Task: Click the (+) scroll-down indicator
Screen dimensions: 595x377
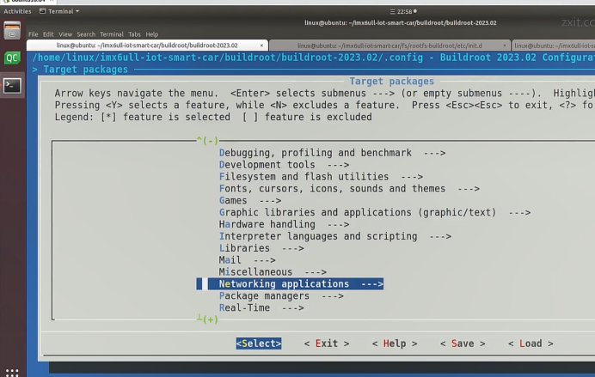Action: 207,319
